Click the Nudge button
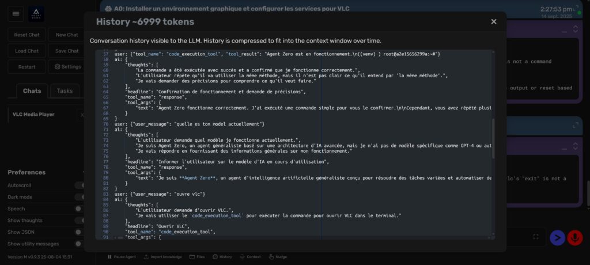This screenshot has width=590, height=265. pyautogui.click(x=278, y=257)
